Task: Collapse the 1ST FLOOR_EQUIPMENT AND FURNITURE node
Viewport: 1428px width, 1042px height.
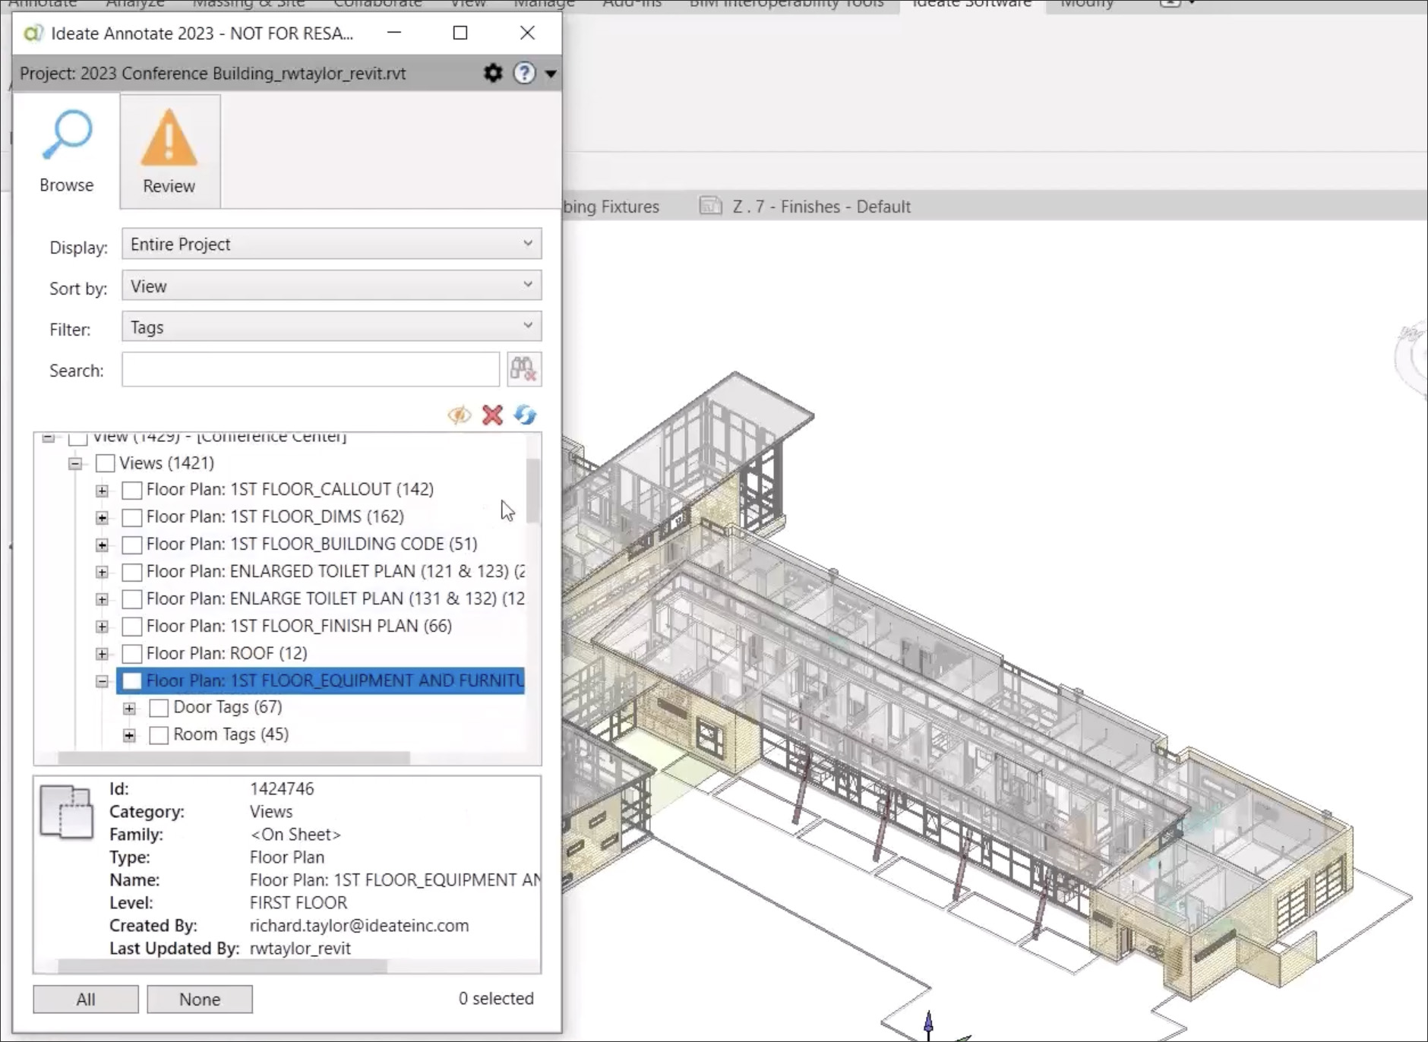Action: 102,681
